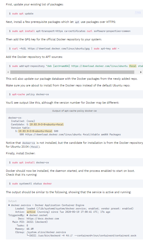Click the highlighted 'focal' word in add-apt-repository command
Image resolution: width=143 pixels, height=241 pixels.
133,66
